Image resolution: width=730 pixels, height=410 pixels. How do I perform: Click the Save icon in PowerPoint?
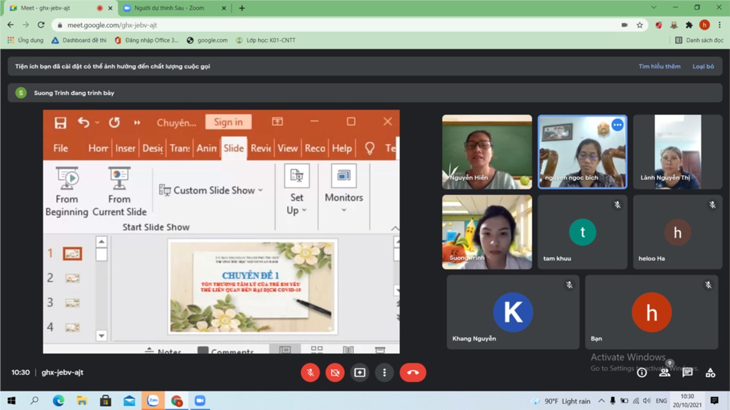[x=60, y=123]
